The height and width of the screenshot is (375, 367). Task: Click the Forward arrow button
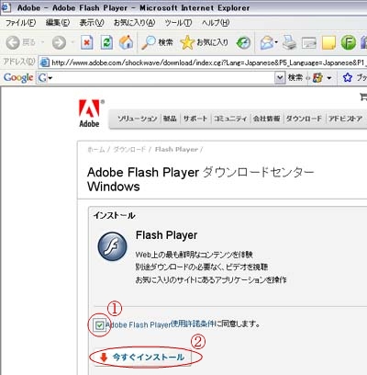[59, 42]
